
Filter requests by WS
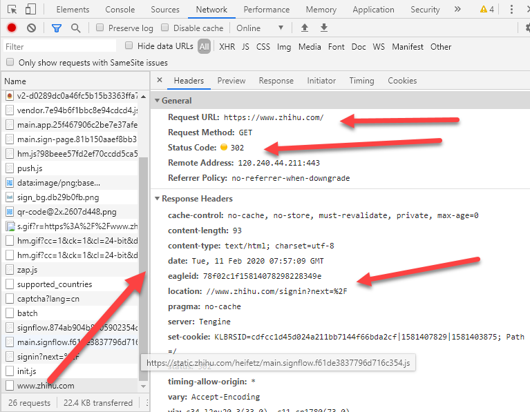click(379, 47)
